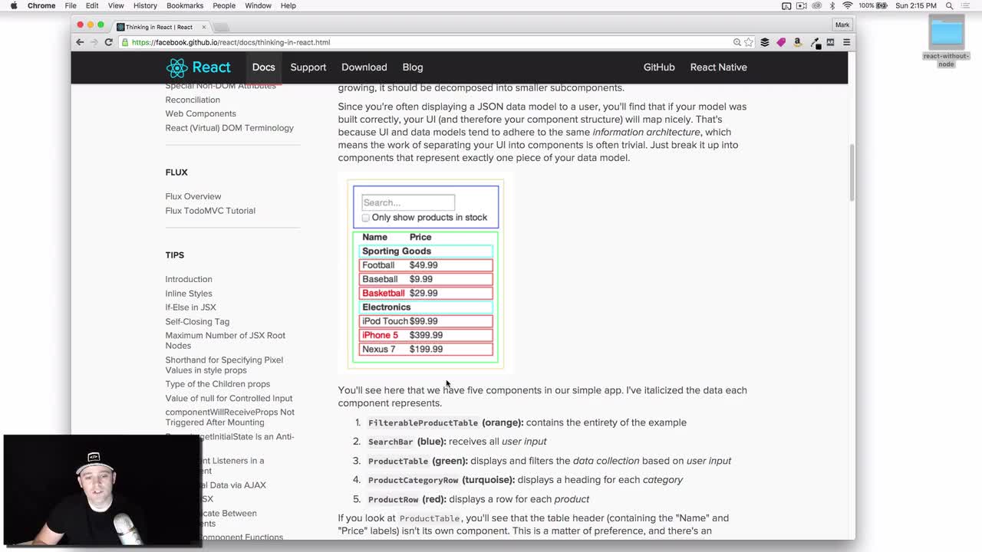Image resolution: width=982 pixels, height=552 pixels.
Task: Open the Chrome hamburger menu
Action: click(846, 42)
